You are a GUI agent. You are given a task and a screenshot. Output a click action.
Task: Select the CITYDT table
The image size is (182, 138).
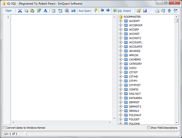point(133,72)
